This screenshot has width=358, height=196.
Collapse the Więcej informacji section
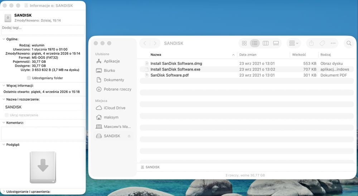4,86
